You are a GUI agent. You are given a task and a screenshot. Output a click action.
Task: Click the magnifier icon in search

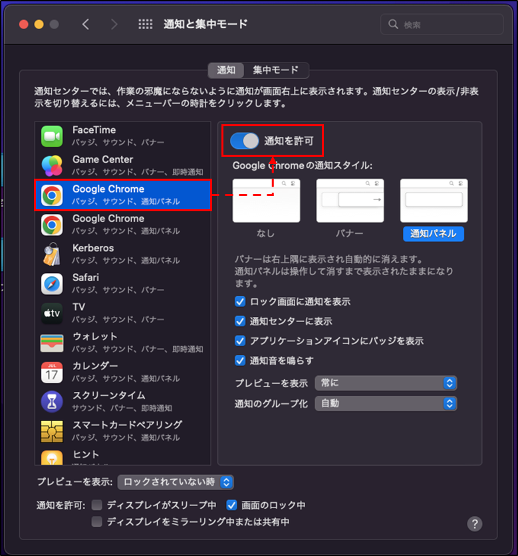click(393, 24)
